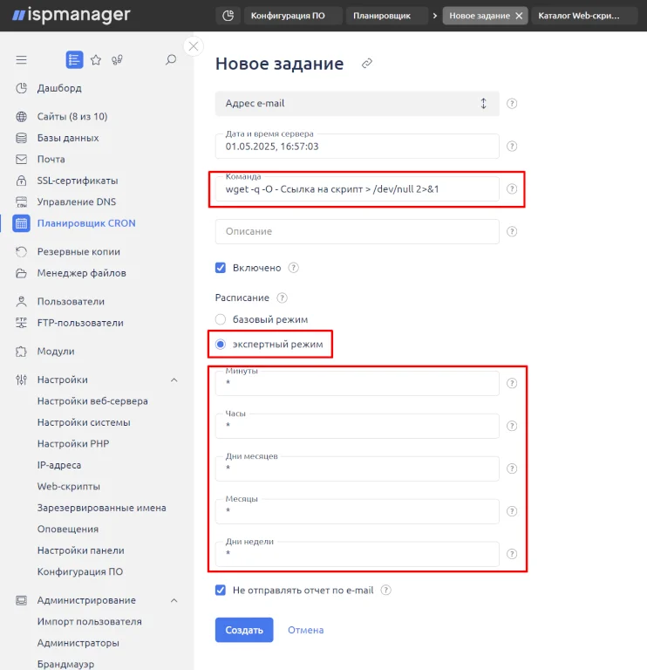Click the Создать button
The image size is (647, 670).
click(x=244, y=630)
